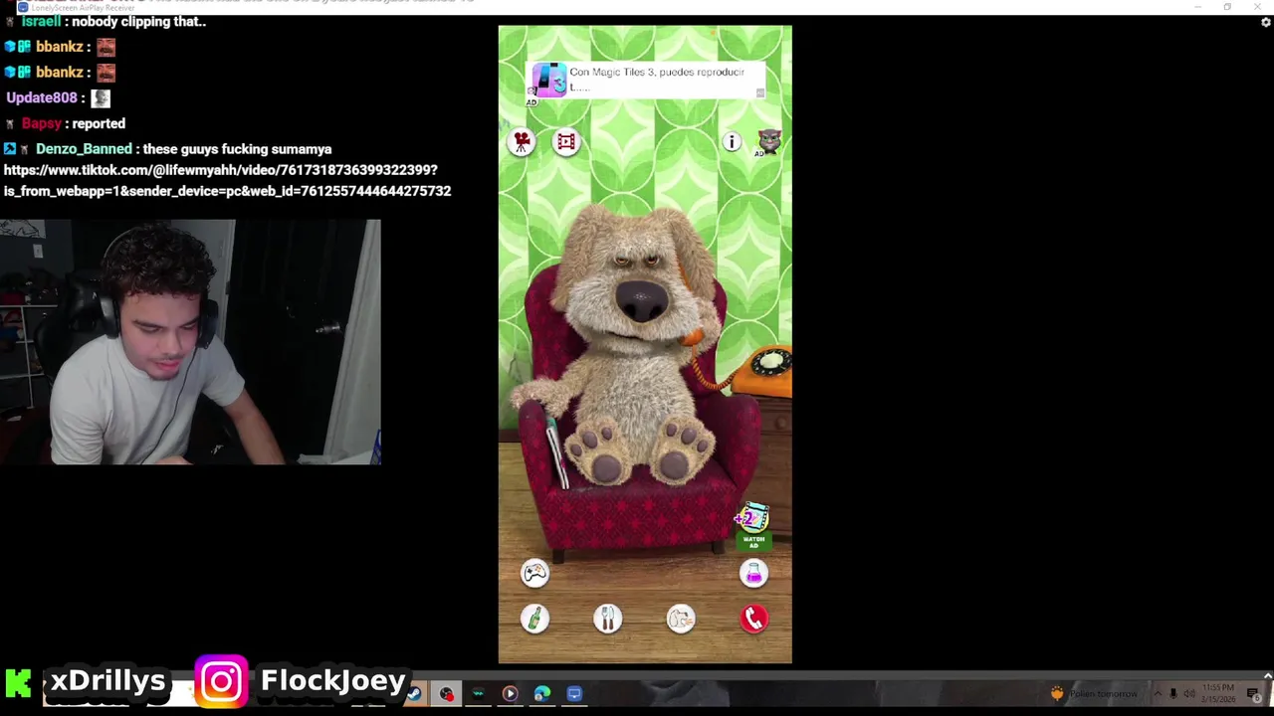Click the settings gear at top right
The image size is (1274, 716).
(x=1265, y=22)
